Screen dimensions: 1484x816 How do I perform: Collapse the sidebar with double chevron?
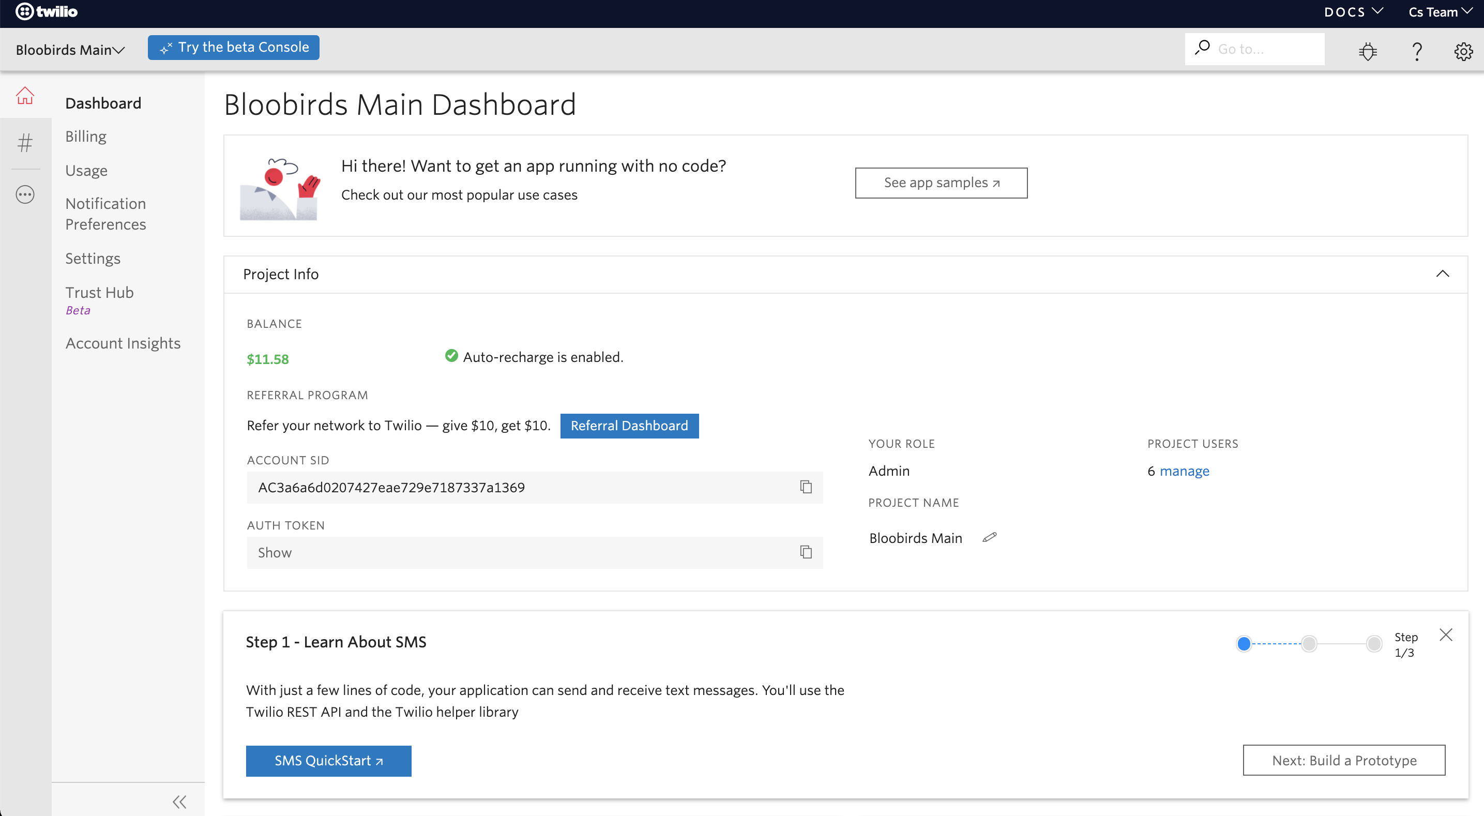pyautogui.click(x=180, y=802)
